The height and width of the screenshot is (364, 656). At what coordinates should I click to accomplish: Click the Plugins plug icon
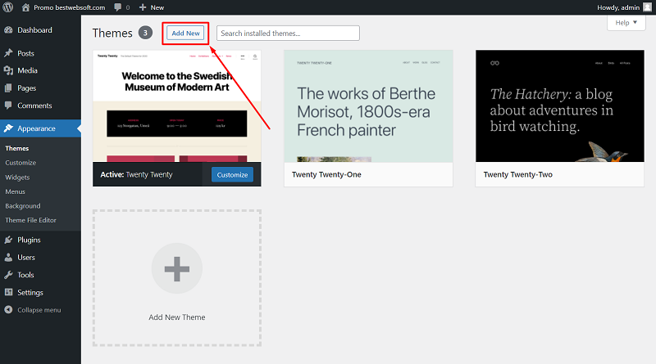tap(8, 240)
